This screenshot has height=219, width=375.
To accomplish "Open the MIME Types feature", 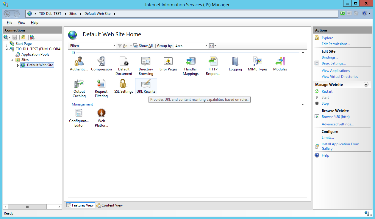I will [257, 64].
